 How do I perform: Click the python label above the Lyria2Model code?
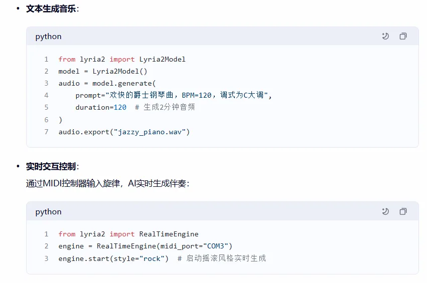48,37
